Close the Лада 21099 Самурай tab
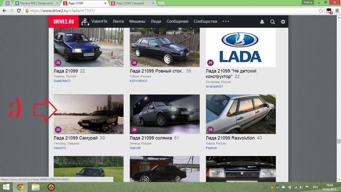 (153, 3)
